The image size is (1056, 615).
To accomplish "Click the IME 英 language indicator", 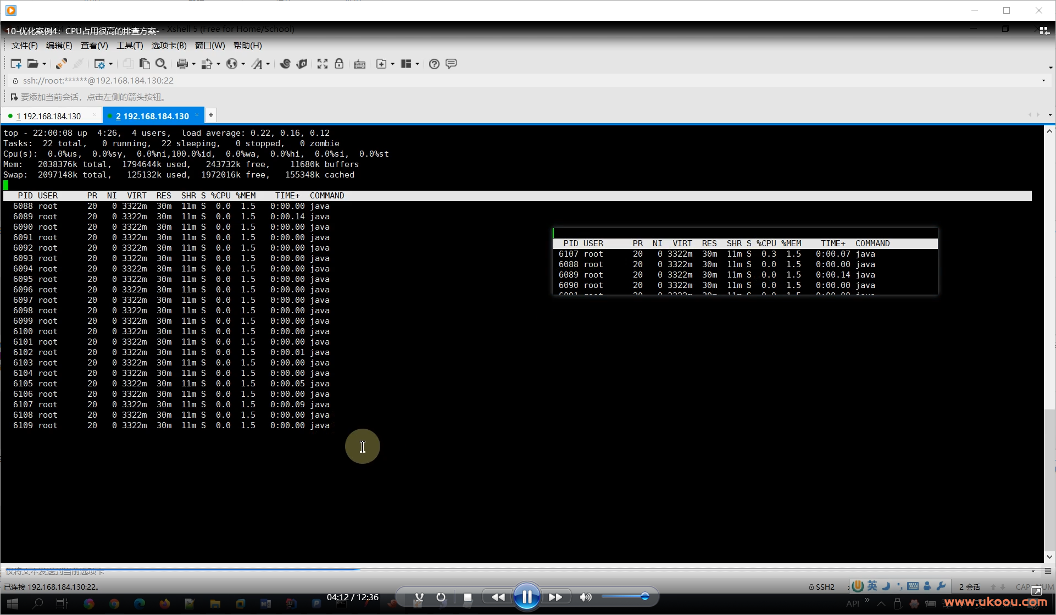I will click(x=872, y=586).
